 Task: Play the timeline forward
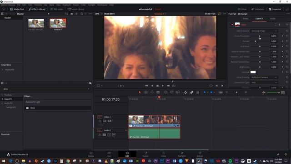pos(163,86)
